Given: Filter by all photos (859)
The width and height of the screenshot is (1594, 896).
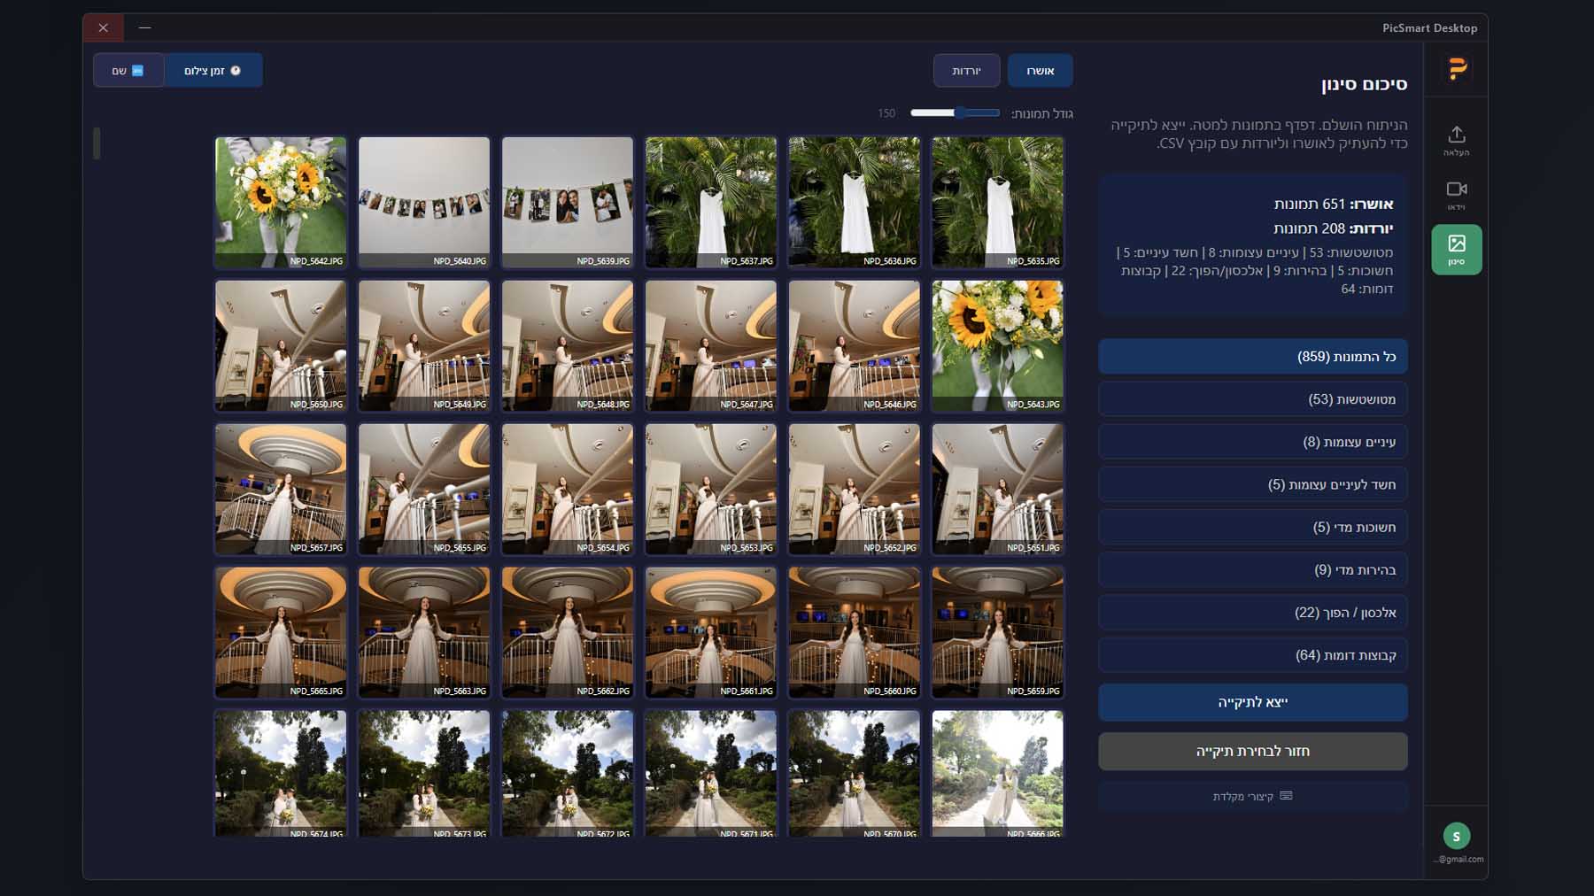Looking at the screenshot, I should [x=1252, y=357].
